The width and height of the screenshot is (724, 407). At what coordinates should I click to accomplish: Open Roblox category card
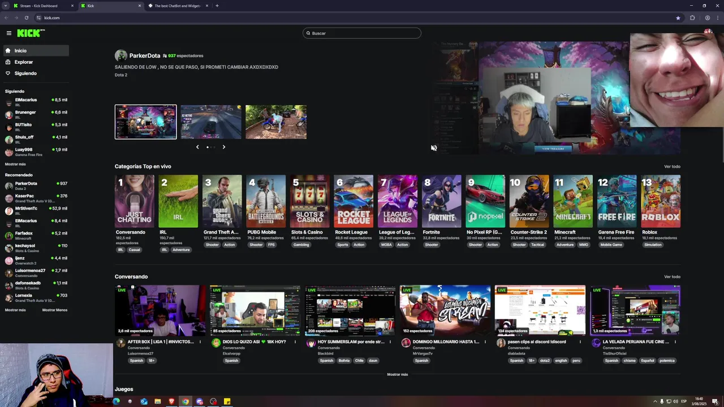pos(661,201)
